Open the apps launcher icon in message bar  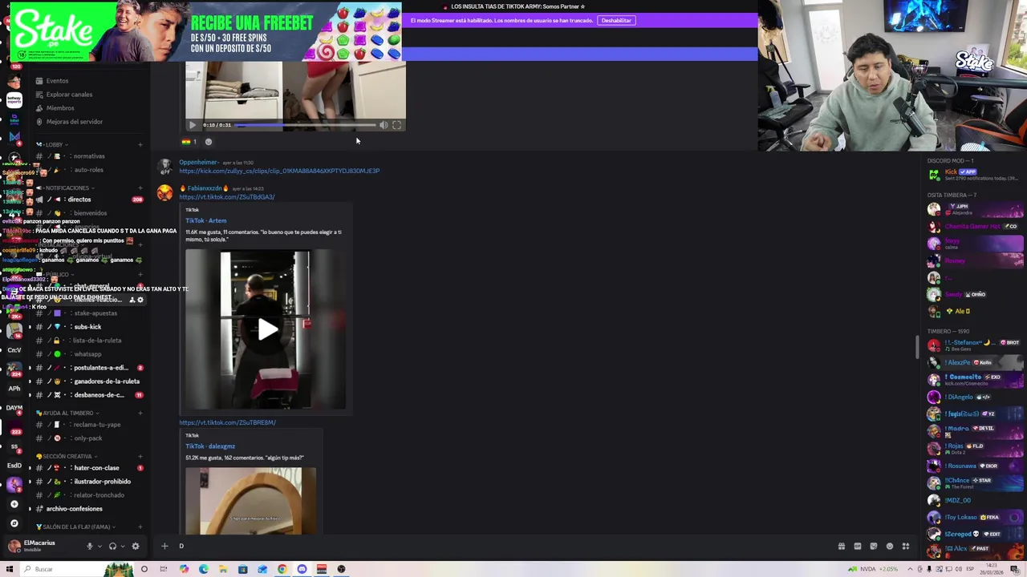click(906, 547)
